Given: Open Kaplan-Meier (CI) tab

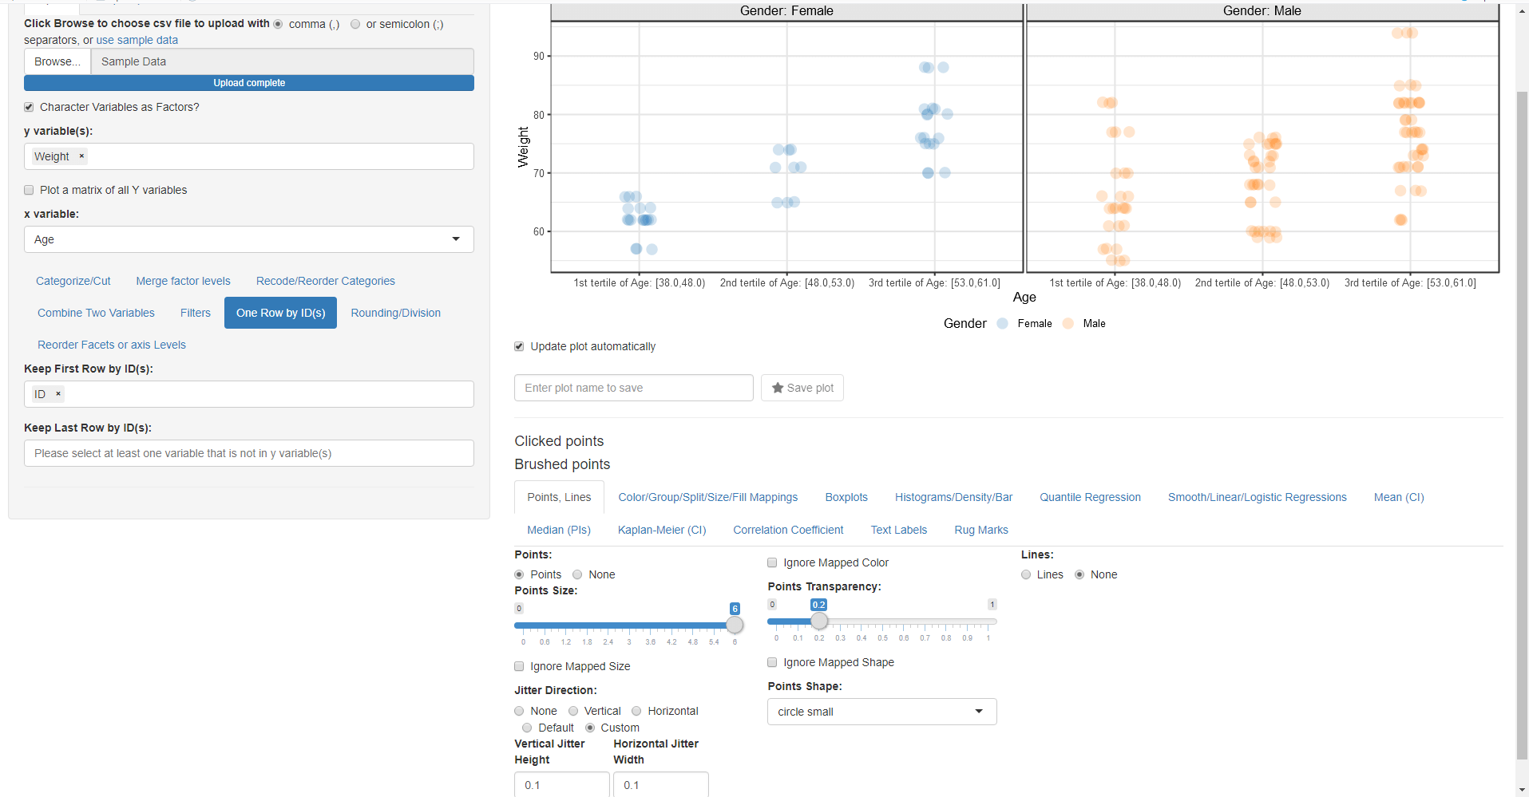Looking at the screenshot, I should click(x=662, y=530).
